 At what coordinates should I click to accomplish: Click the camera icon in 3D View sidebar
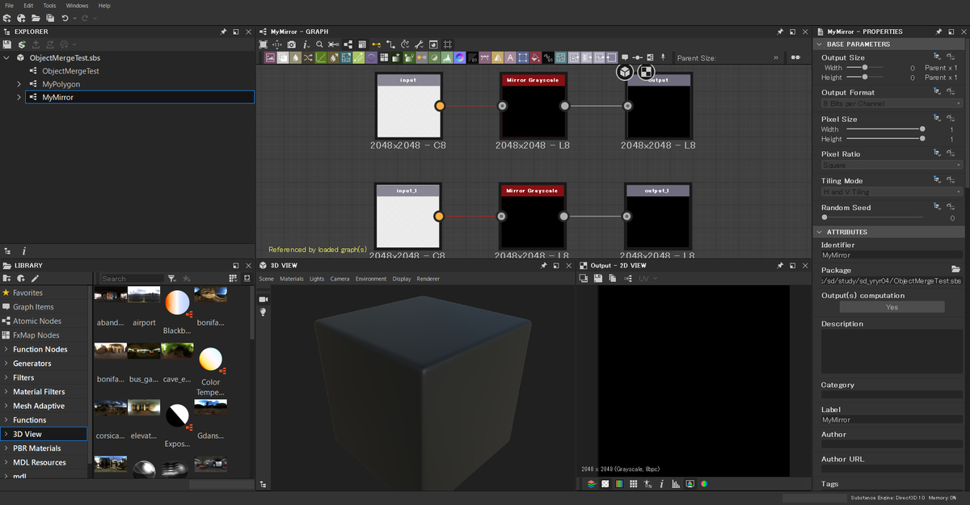pyautogui.click(x=263, y=299)
